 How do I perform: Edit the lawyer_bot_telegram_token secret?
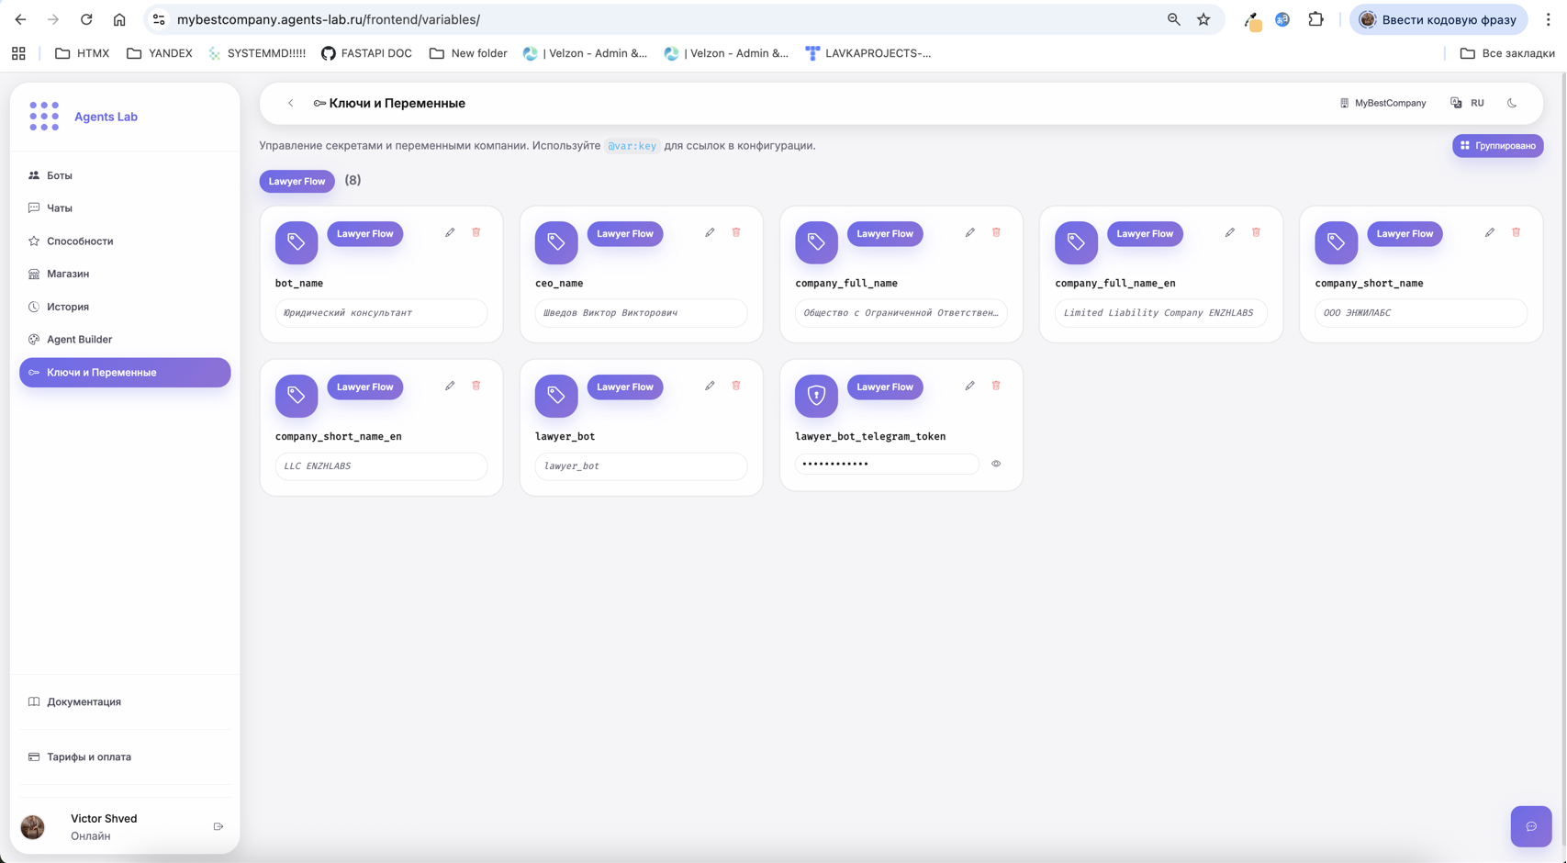[969, 387]
